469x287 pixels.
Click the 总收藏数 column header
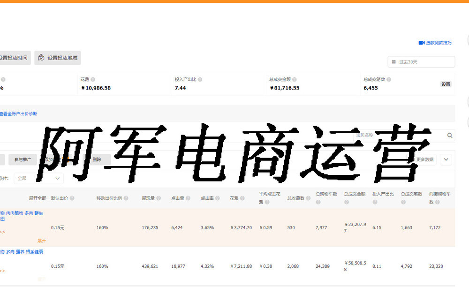coord(296,198)
